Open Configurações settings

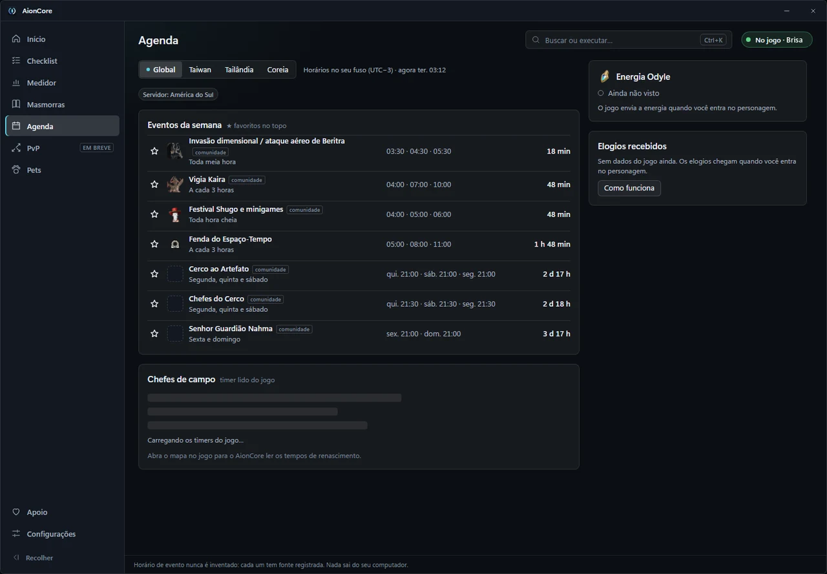62,534
